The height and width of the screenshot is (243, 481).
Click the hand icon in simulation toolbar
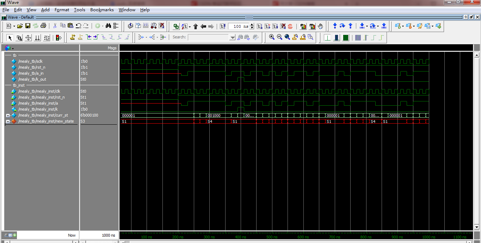[x=320, y=26]
